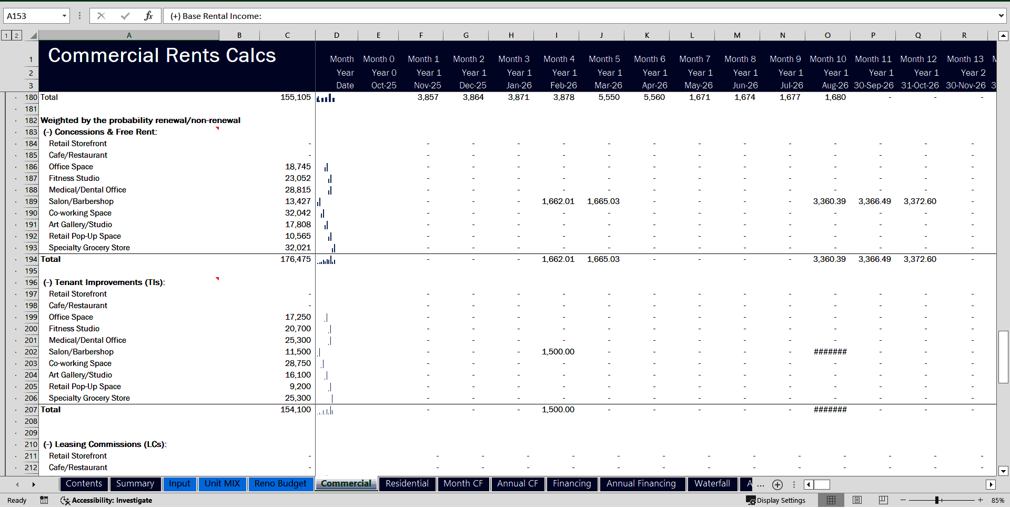Open Display Settings in status bar
This screenshot has width=1010, height=508.
(x=776, y=500)
